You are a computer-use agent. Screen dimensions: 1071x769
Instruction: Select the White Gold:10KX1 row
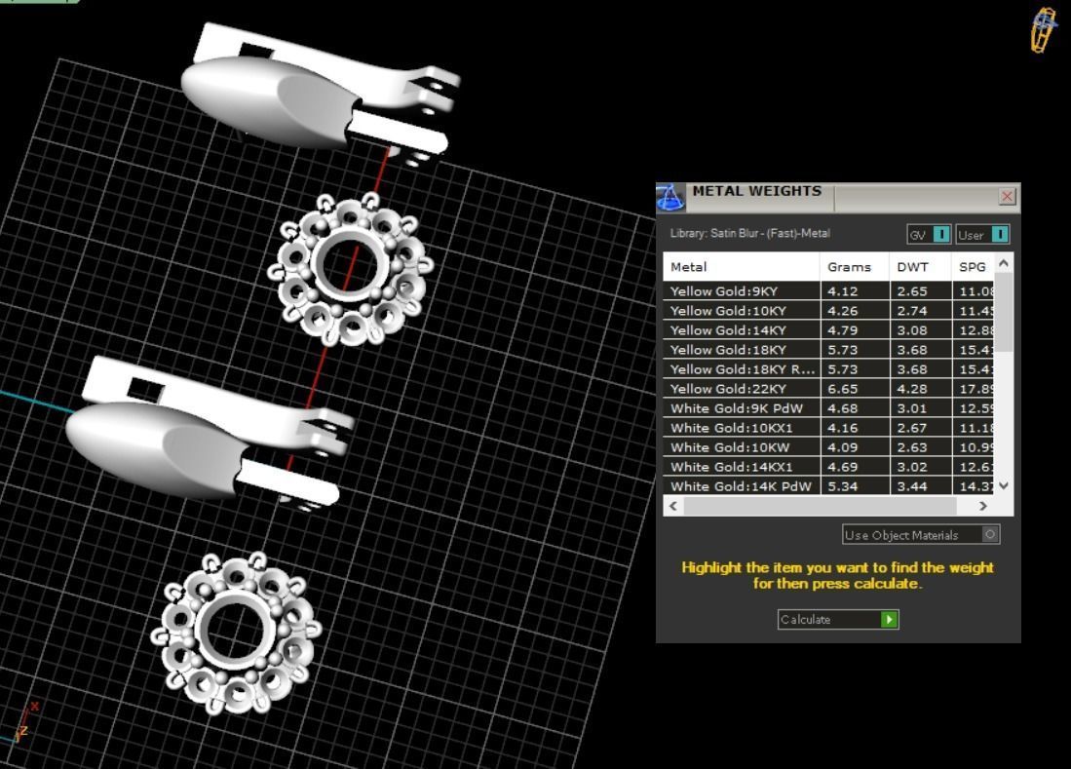[x=827, y=428]
